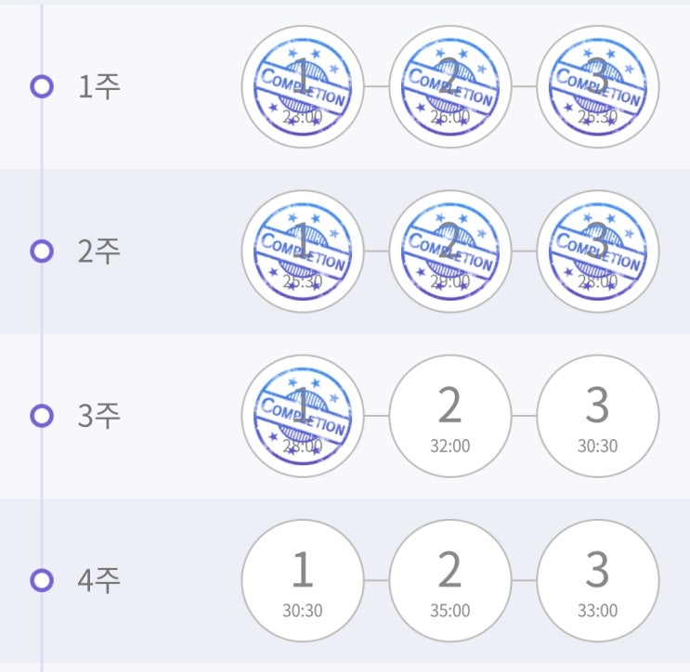Start 3주 workout 2 (32:00)
This screenshot has width=690, height=672.
449,416
